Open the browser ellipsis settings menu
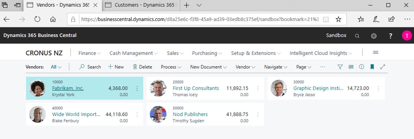Image resolution: width=414 pixels, height=139 pixels. tap(407, 19)
